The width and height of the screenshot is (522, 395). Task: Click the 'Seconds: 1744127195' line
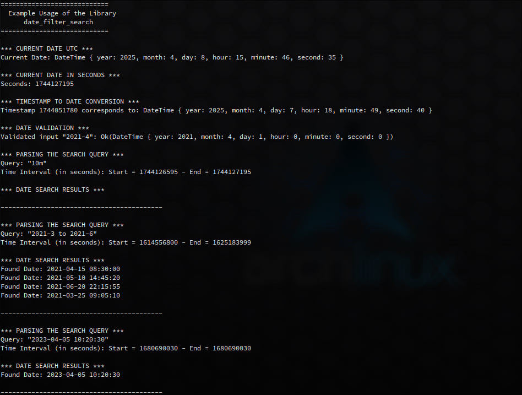point(37,84)
